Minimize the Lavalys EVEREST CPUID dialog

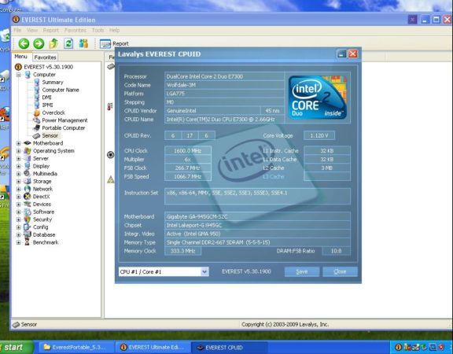[x=341, y=53]
